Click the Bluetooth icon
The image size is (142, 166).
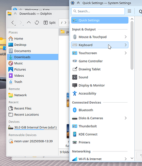75,110
